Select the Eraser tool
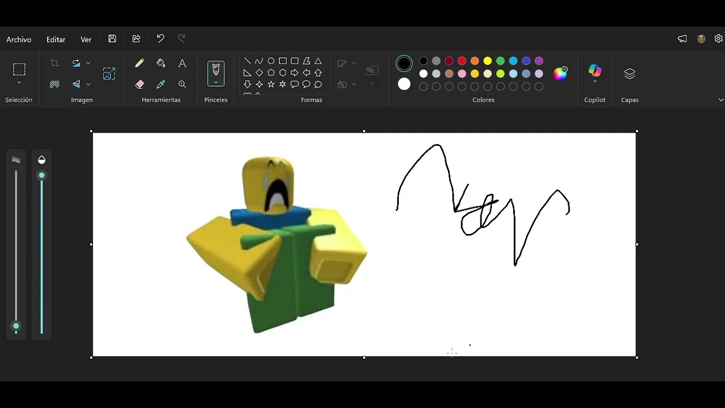The height and width of the screenshot is (408, 725). click(139, 84)
